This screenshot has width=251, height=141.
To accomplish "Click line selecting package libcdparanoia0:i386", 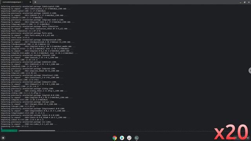I will point(31,40).
